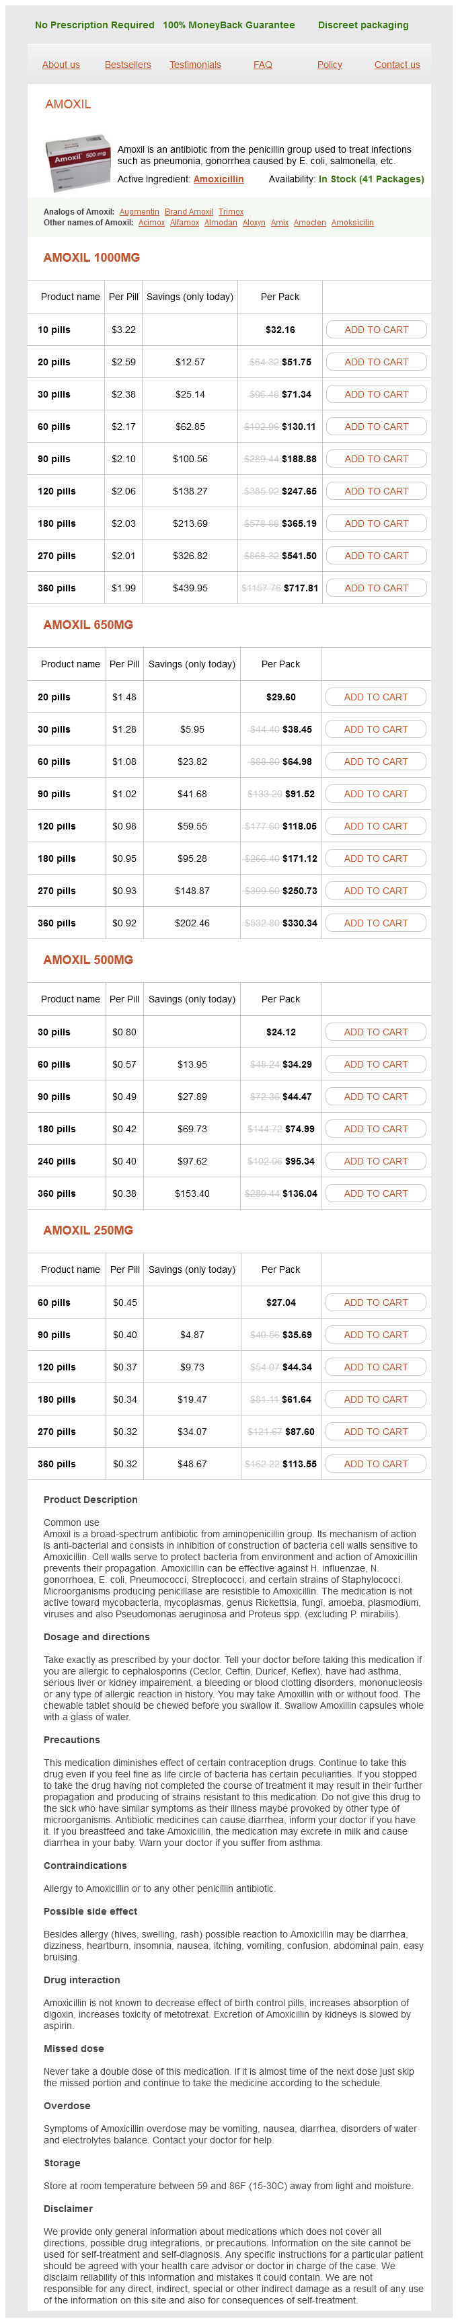Add 30 pills of Amoxil 500mg to cart
458x2323 pixels.
pos(375,1031)
